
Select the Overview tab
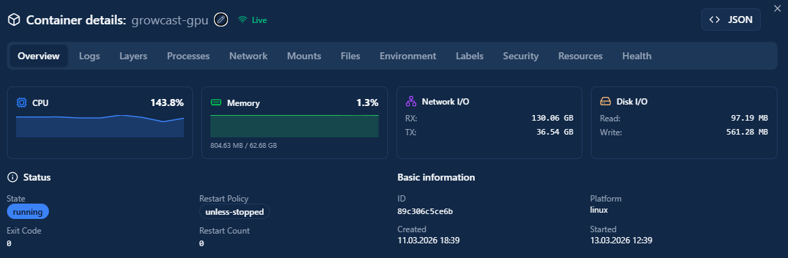point(38,56)
